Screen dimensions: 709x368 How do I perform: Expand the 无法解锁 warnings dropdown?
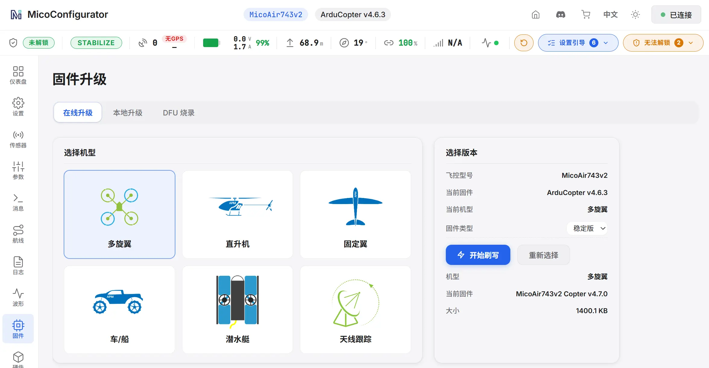click(663, 43)
